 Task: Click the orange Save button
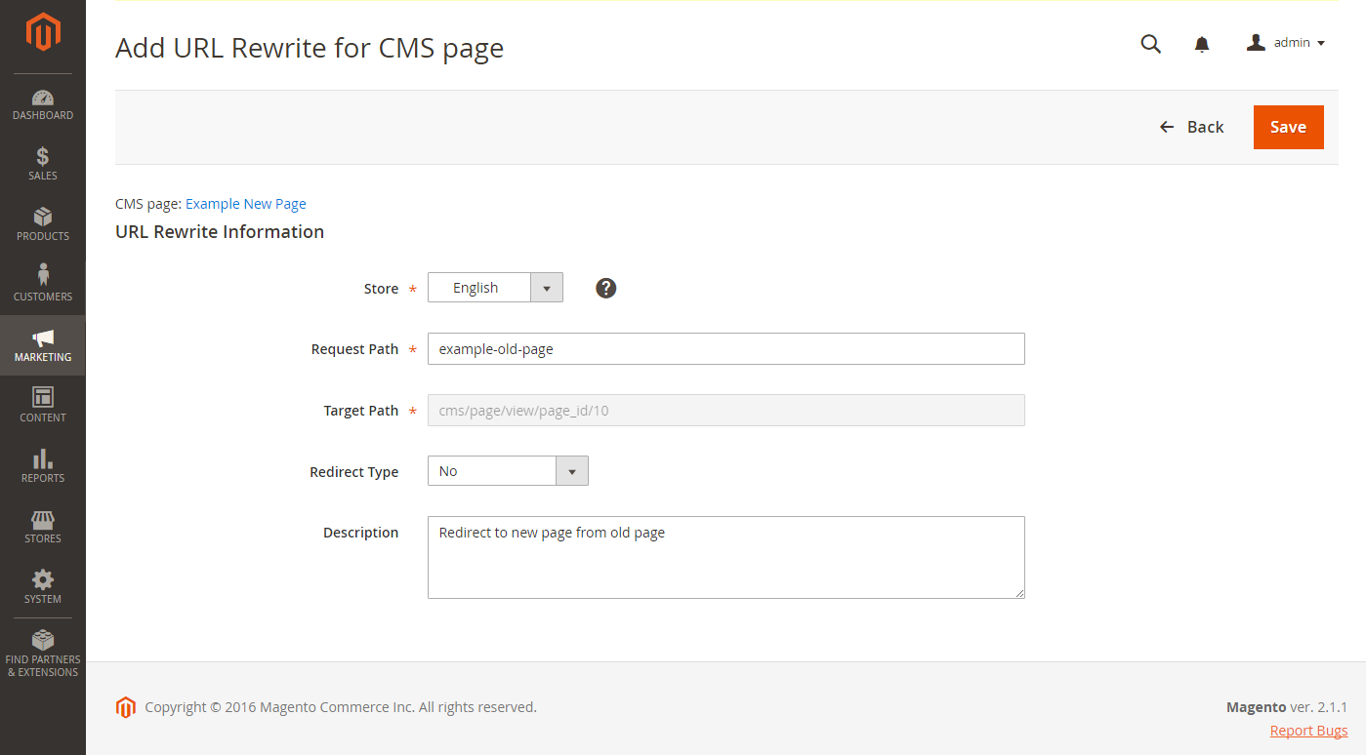pos(1288,127)
